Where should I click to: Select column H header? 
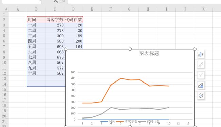point(148,9)
